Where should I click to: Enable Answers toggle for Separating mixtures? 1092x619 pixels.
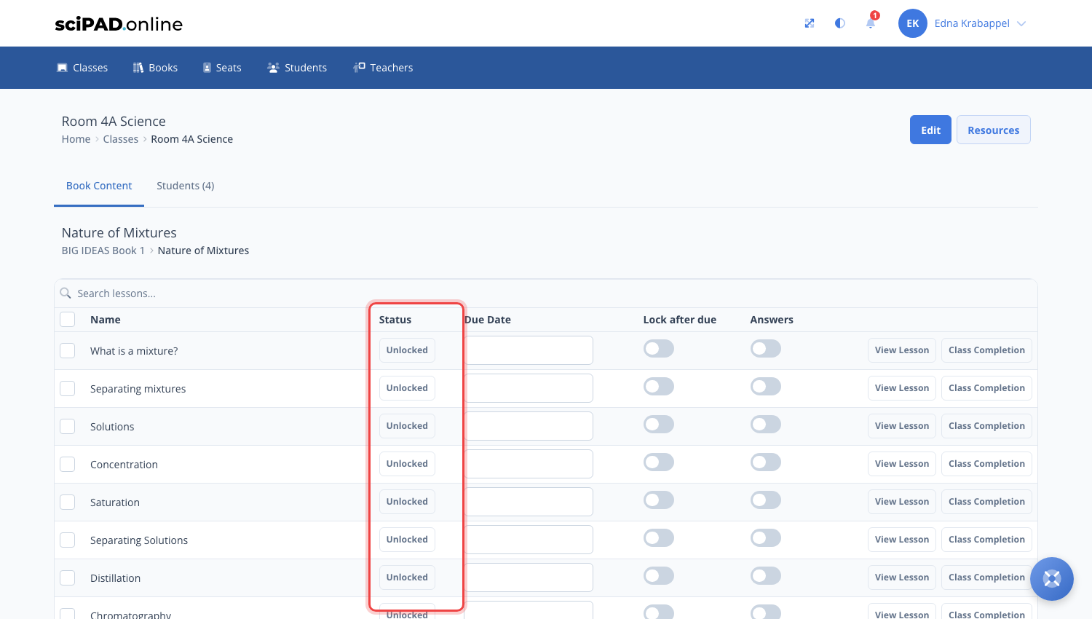pyautogui.click(x=766, y=387)
